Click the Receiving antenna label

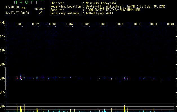point(65,13)
